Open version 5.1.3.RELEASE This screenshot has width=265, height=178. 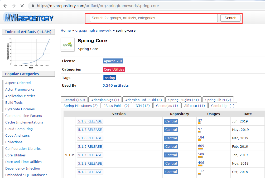pyautogui.click(x=90, y=164)
